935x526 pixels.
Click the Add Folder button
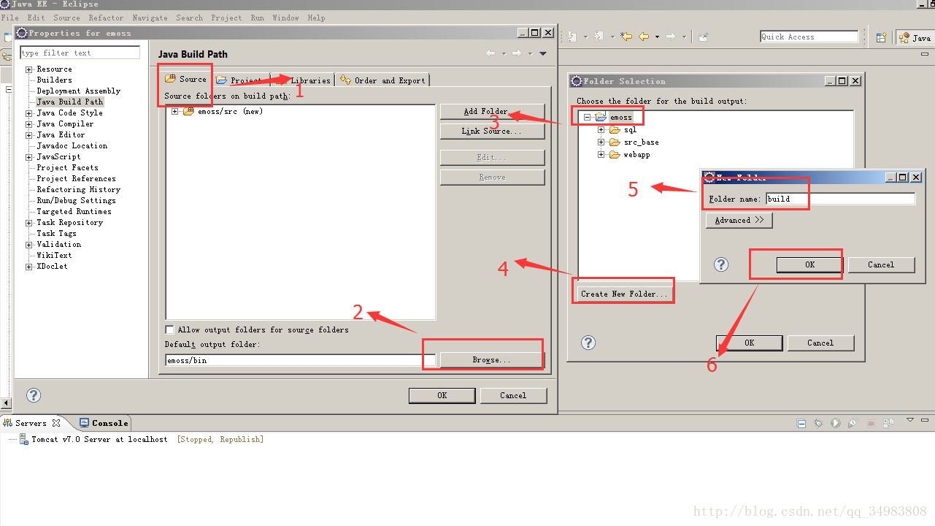pos(492,111)
